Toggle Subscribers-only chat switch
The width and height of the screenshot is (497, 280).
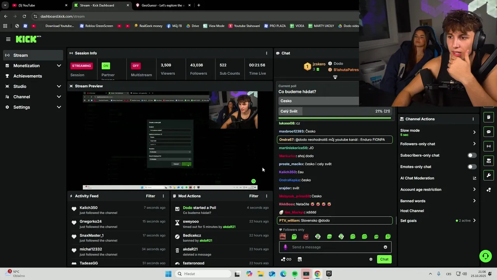click(472, 155)
